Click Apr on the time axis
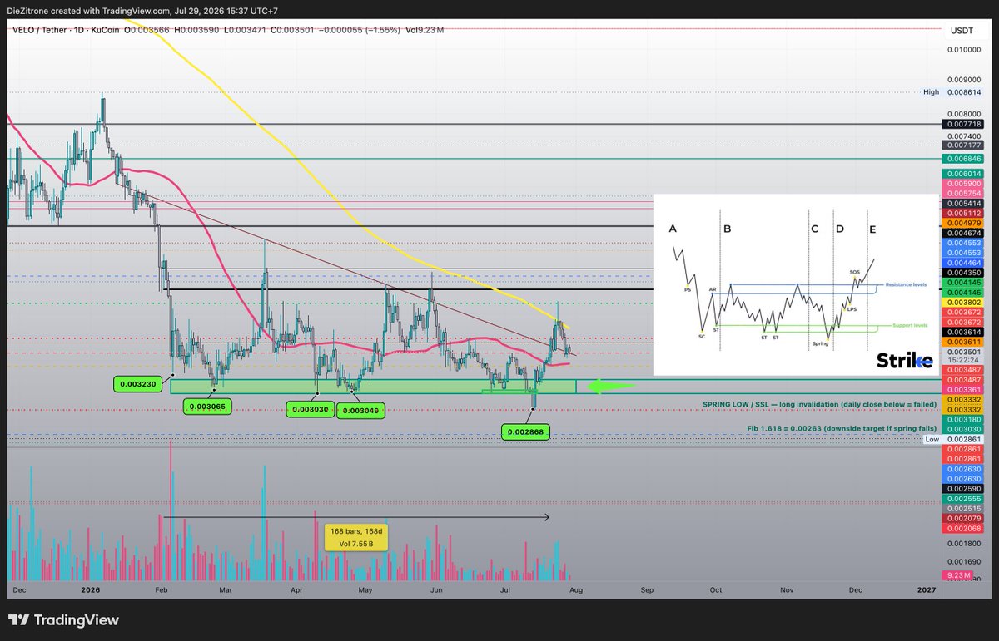Screen dimensions: 999x641 (x=297, y=589)
